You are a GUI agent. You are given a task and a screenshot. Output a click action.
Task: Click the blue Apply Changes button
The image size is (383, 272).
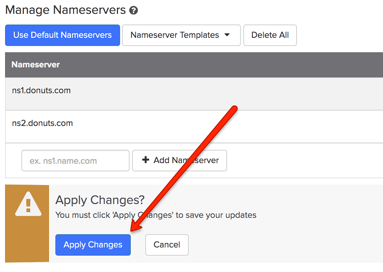[x=93, y=245]
